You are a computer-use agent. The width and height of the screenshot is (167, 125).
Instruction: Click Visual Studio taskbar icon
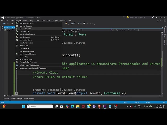pos(105,107)
